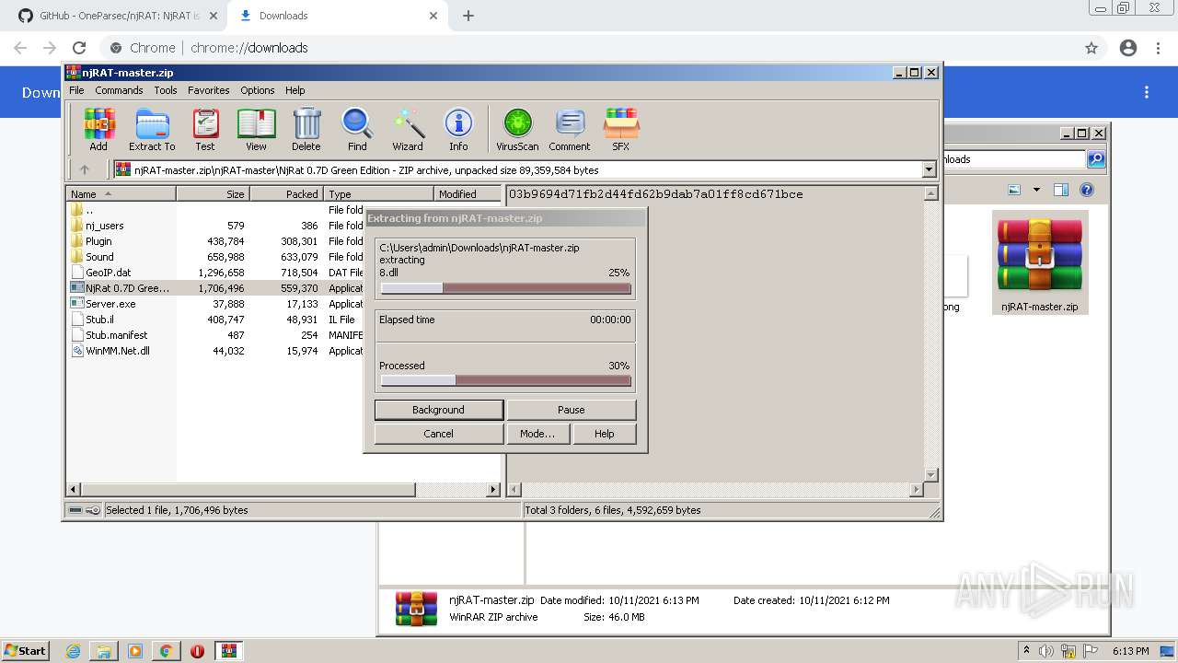Image resolution: width=1178 pixels, height=663 pixels.
Task: Select Server.exe file row
Action: click(110, 304)
